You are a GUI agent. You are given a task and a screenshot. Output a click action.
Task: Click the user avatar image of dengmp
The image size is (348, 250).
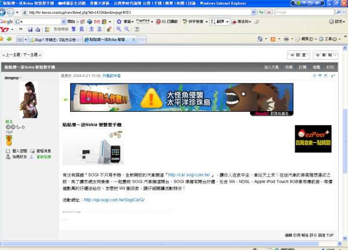click(28, 100)
